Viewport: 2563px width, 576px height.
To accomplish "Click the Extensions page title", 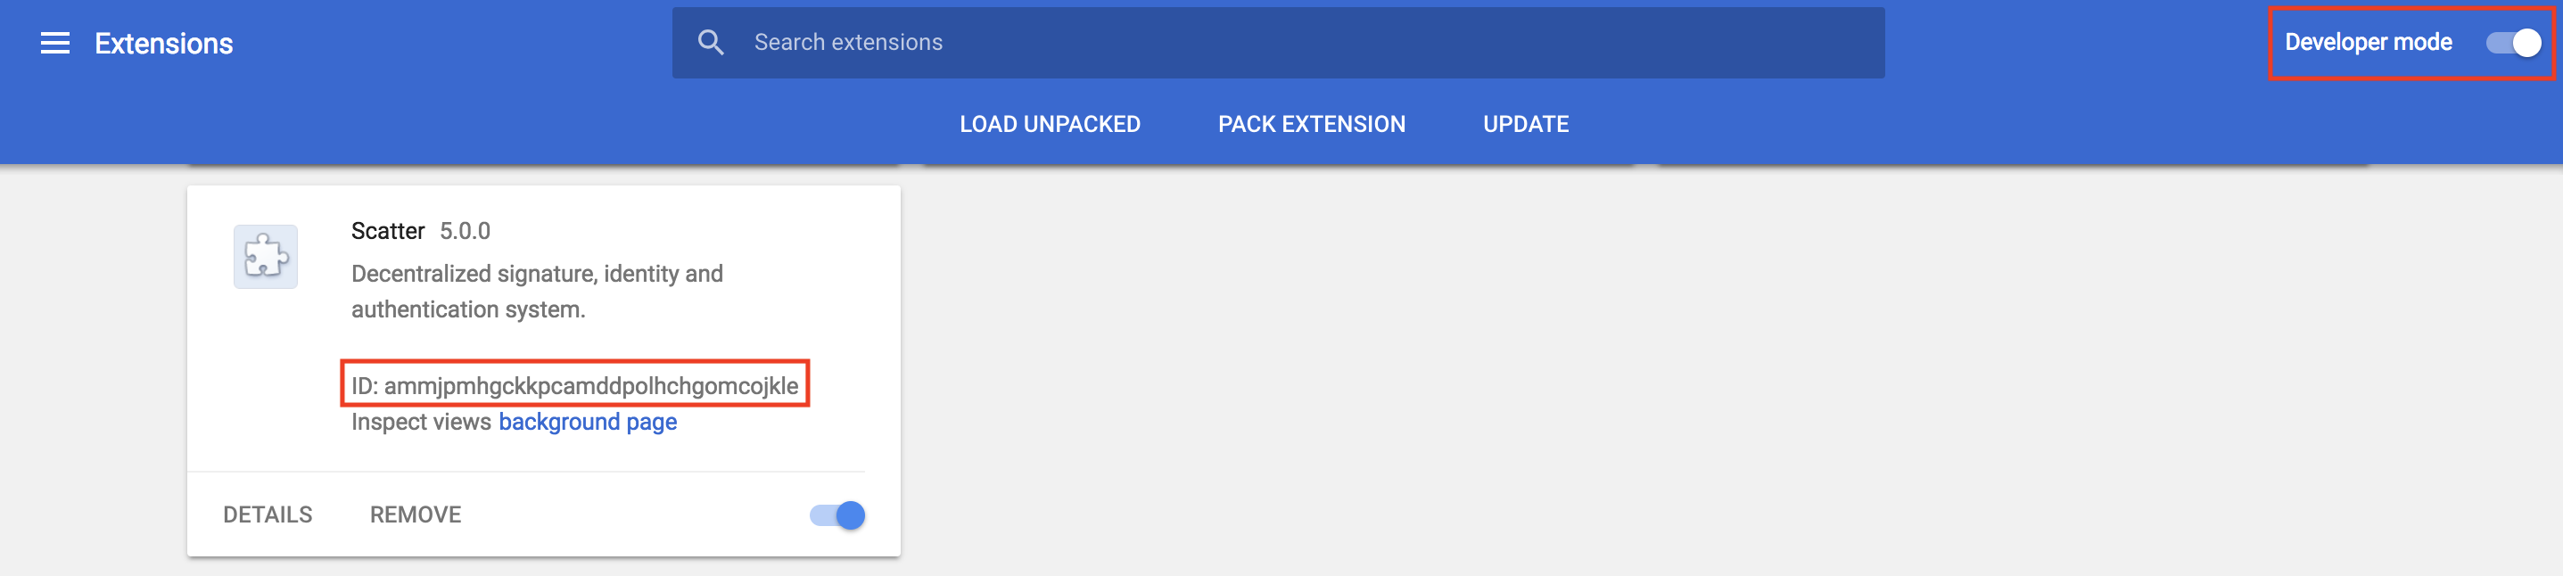I will [x=164, y=44].
